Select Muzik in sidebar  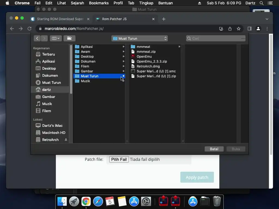[50, 104]
